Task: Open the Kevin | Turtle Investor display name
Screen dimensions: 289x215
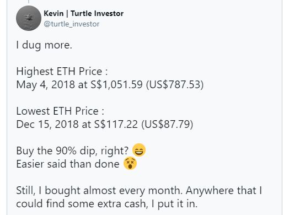Action: (84, 13)
